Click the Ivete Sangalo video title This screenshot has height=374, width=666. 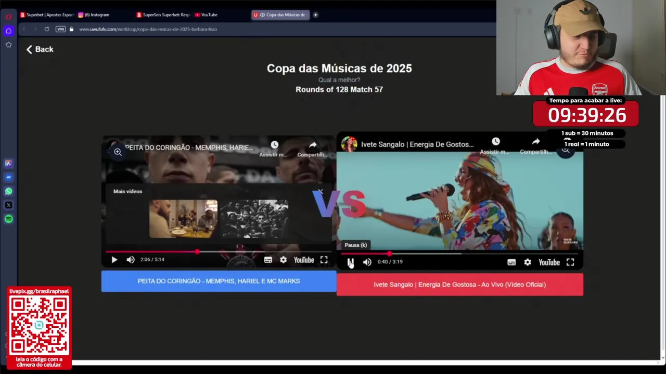pyautogui.click(x=417, y=144)
